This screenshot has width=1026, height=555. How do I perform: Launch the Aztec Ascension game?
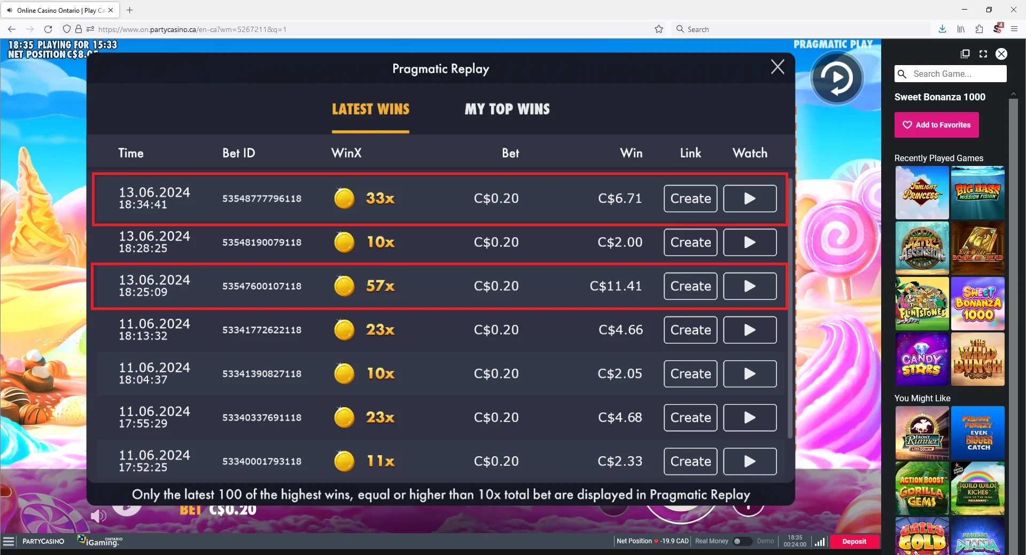(922, 248)
